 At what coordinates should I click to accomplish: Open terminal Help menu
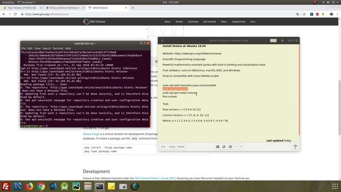[68, 49]
